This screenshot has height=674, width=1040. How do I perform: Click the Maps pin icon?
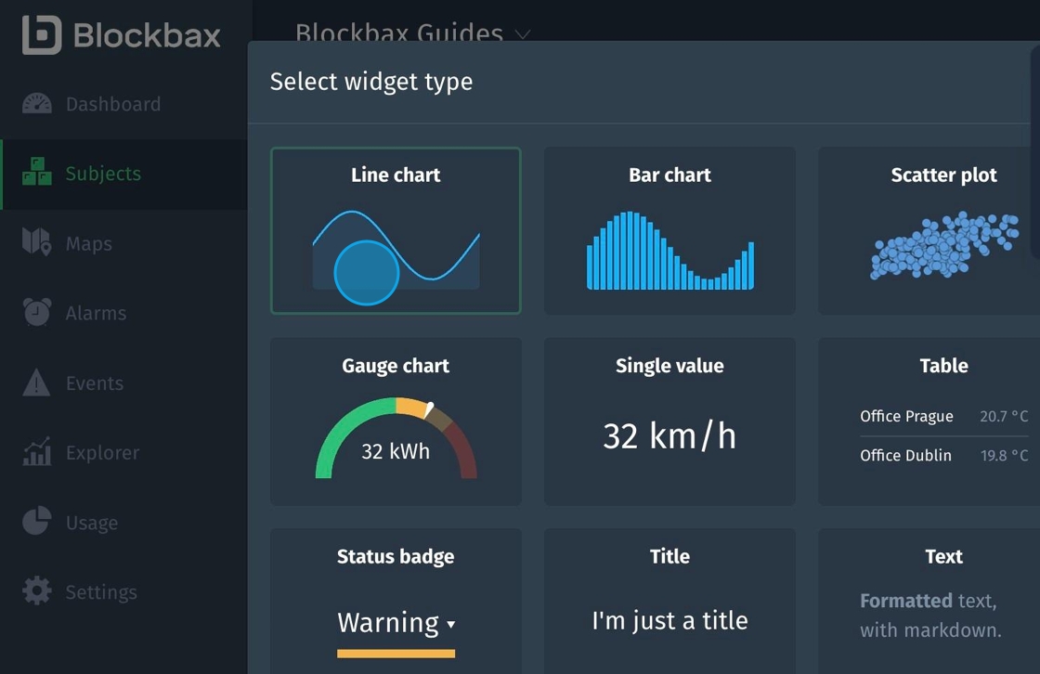(37, 242)
